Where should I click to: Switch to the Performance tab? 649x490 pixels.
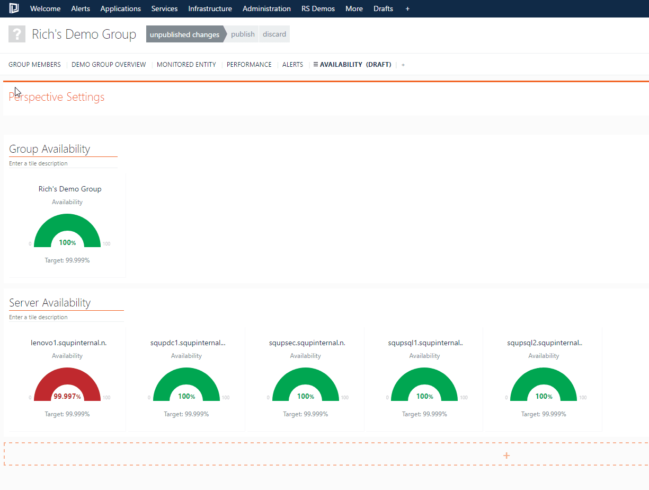click(x=249, y=65)
